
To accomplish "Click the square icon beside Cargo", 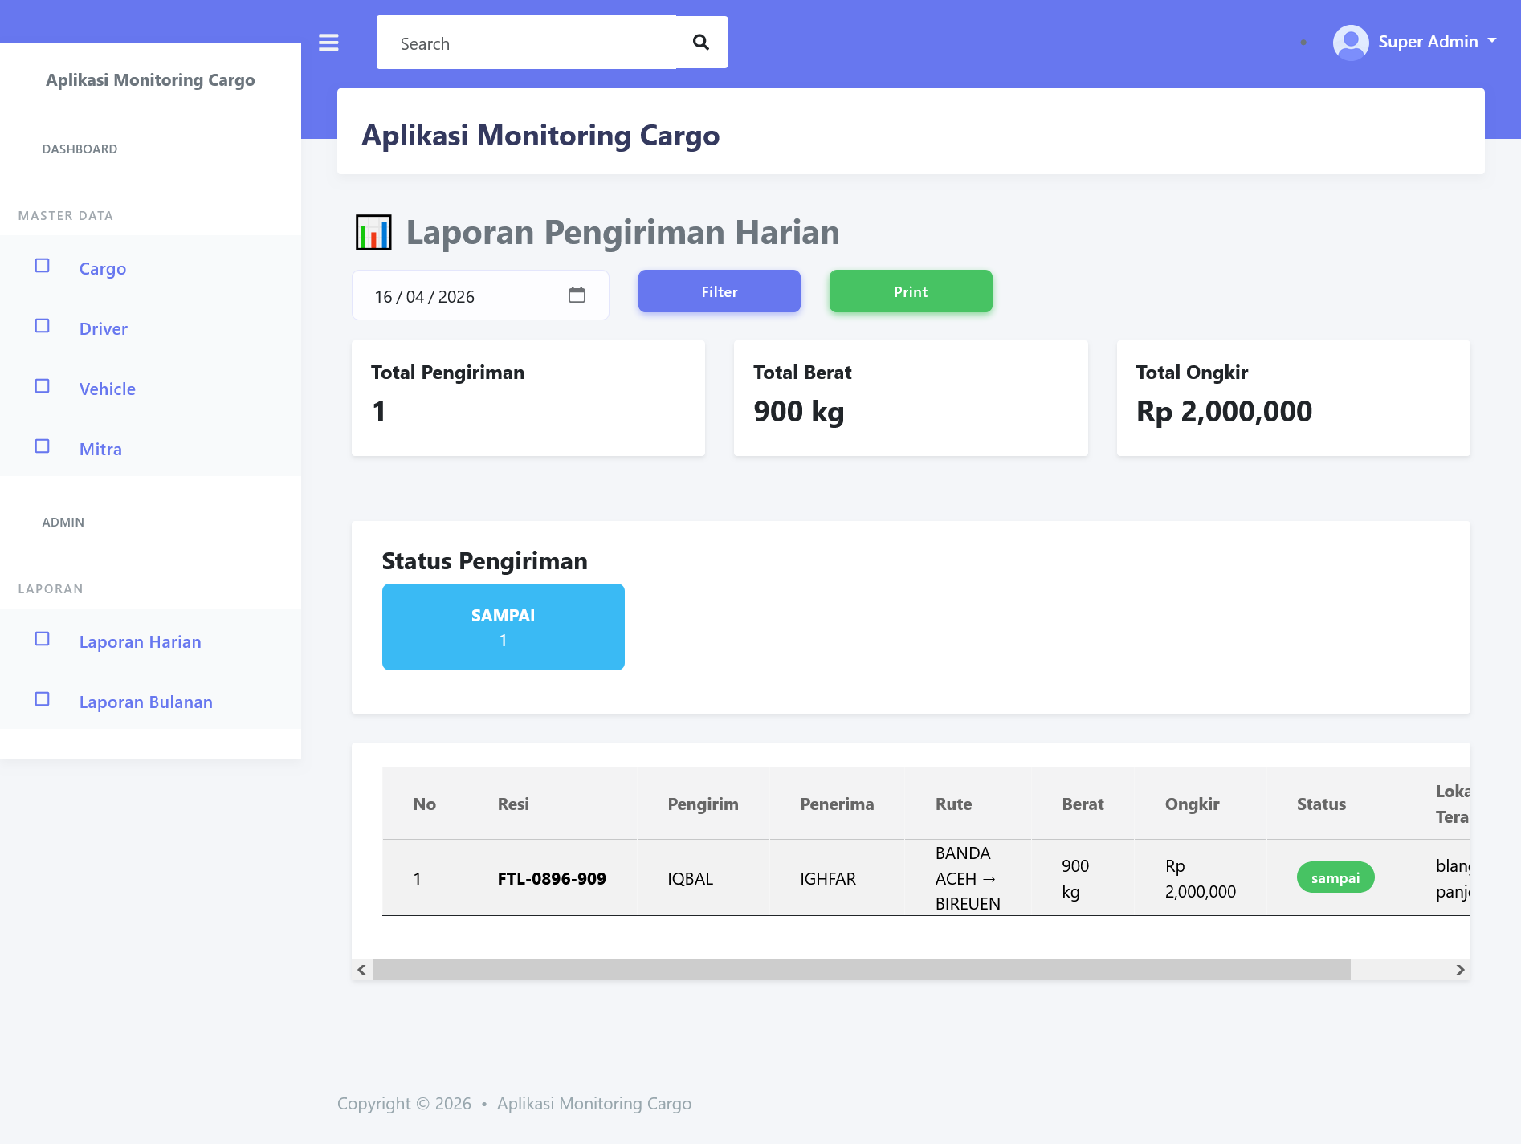I will [43, 266].
